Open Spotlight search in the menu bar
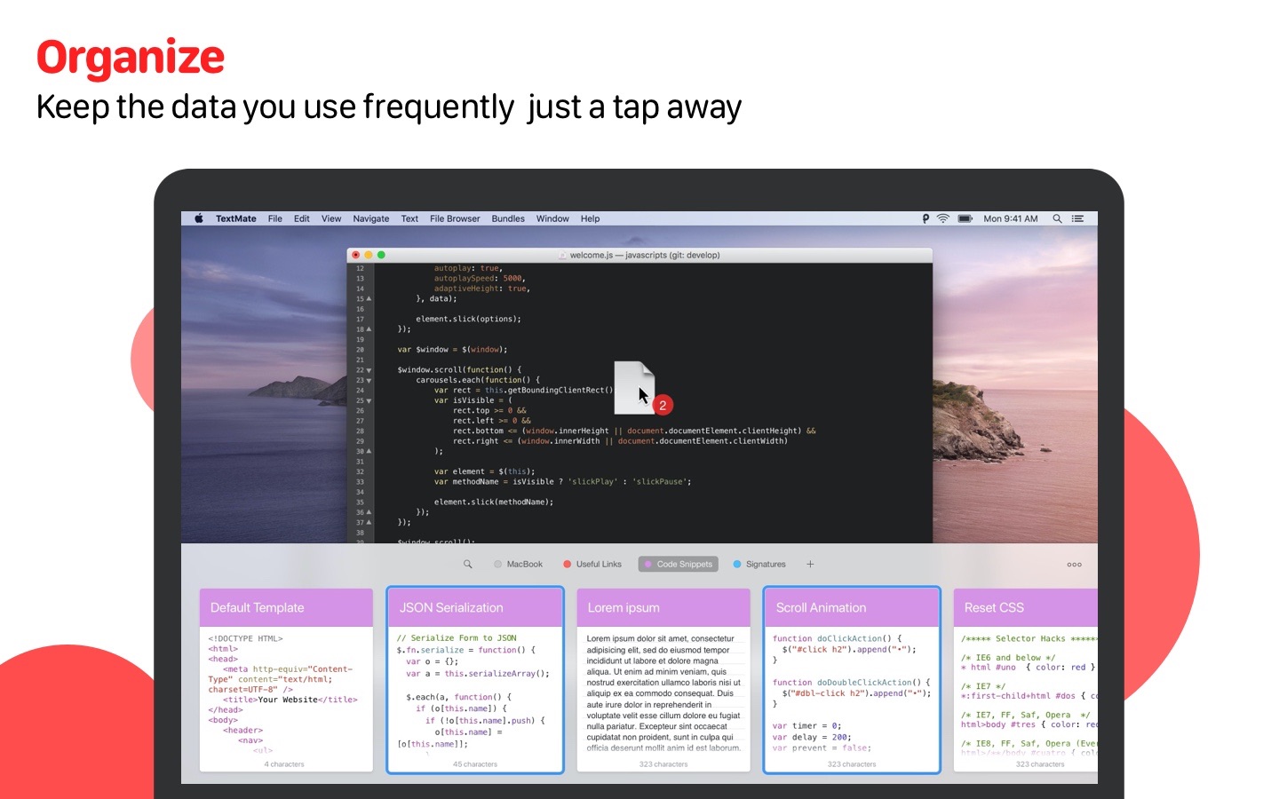The width and height of the screenshot is (1279, 799). click(1057, 218)
